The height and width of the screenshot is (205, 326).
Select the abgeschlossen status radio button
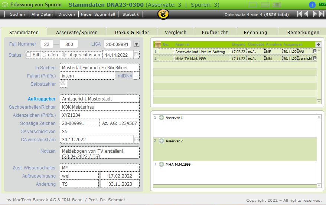tap(64, 54)
